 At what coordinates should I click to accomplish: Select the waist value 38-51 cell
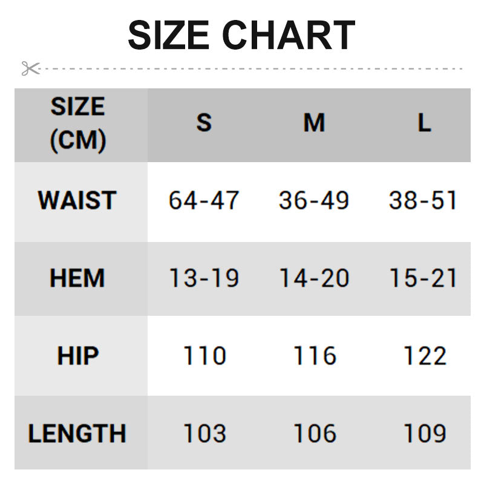pos(423,200)
